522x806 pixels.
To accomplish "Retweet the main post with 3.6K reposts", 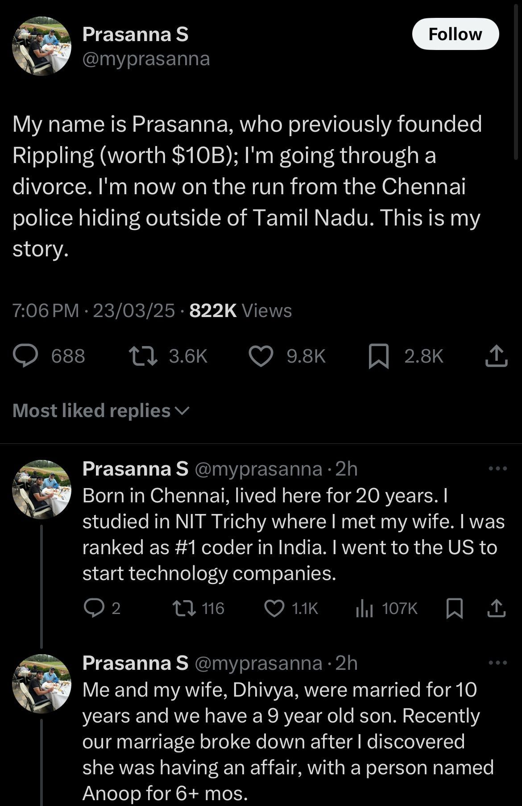I will [143, 356].
